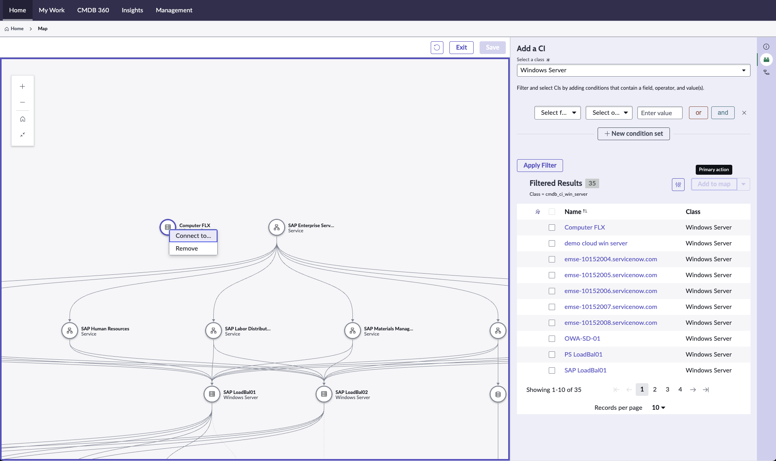The height and width of the screenshot is (461, 776).
Task: Click the Apply Filter button
Action: click(x=540, y=166)
